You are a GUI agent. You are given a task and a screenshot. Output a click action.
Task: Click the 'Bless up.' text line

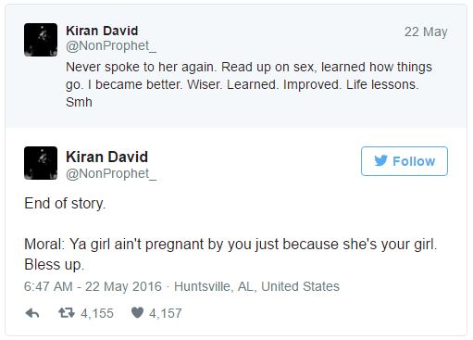click(54, 265)
